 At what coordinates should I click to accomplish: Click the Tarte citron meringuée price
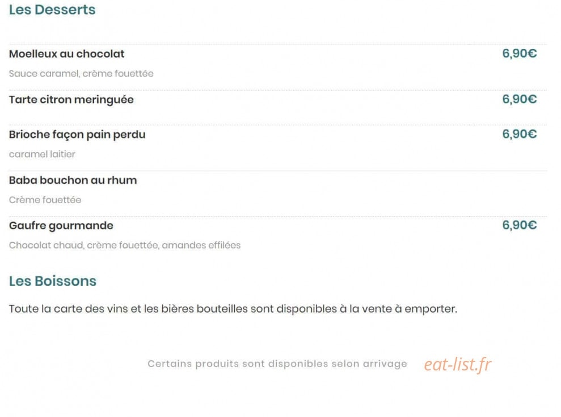click(520, 99)
